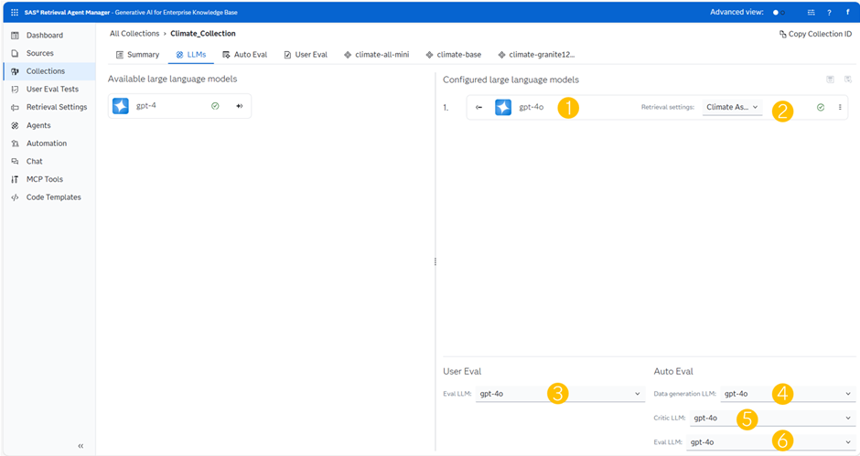Click the Chat sidebar icon

(15, 161)
